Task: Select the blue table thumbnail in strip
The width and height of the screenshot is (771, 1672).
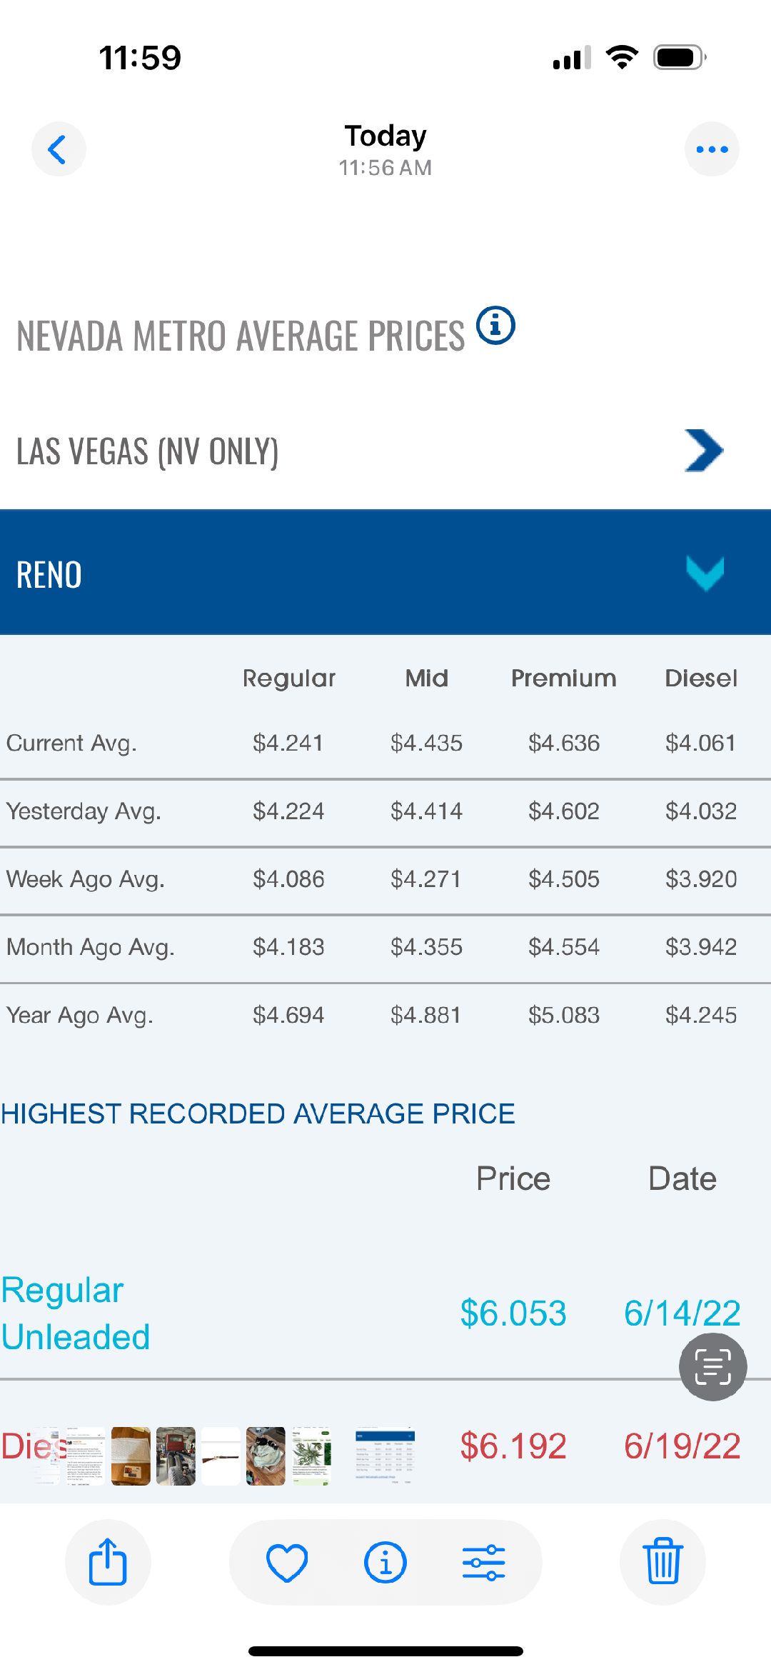Action: [385, 1456]
